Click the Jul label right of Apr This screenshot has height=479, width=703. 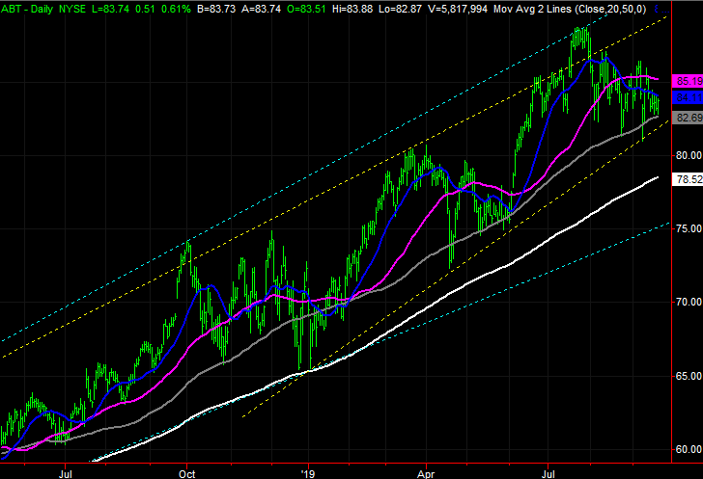coord(548,473)
